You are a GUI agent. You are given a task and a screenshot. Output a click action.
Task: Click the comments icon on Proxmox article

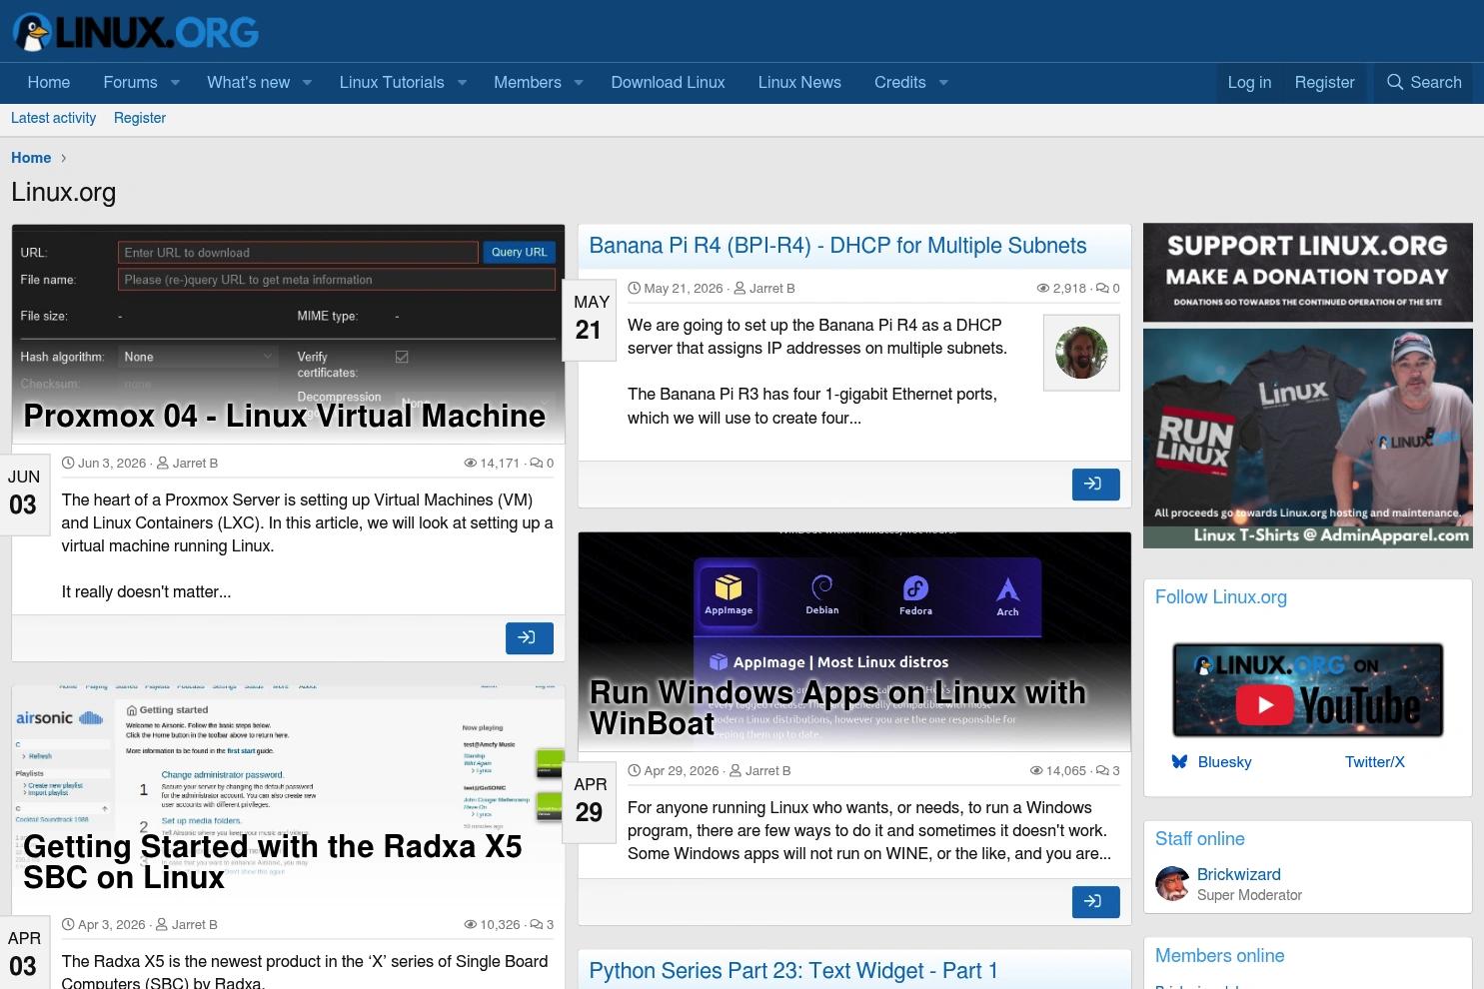[x=536, y=464]
